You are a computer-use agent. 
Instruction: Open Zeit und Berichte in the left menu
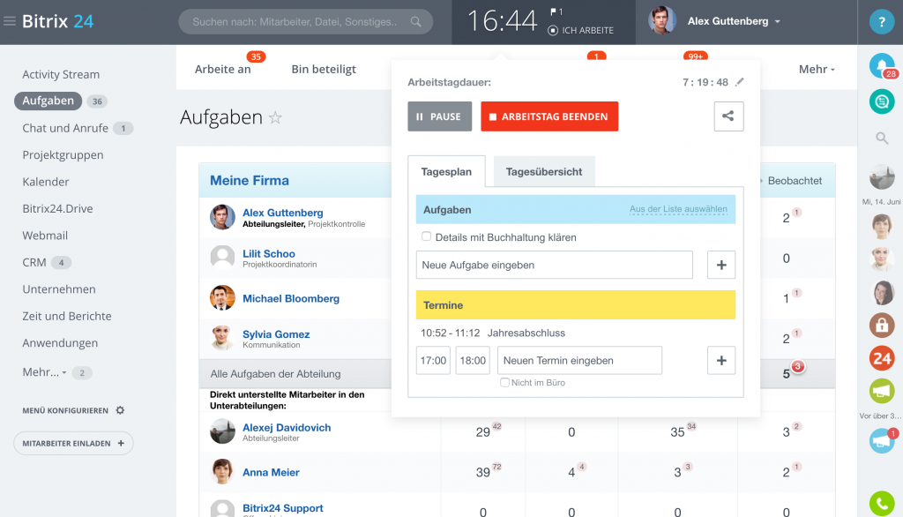[67, 316]
